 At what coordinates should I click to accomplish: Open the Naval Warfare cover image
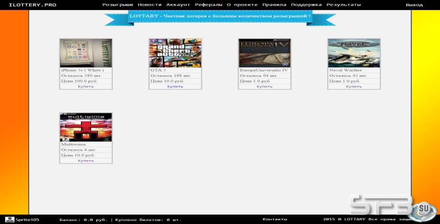click(354, 53)
